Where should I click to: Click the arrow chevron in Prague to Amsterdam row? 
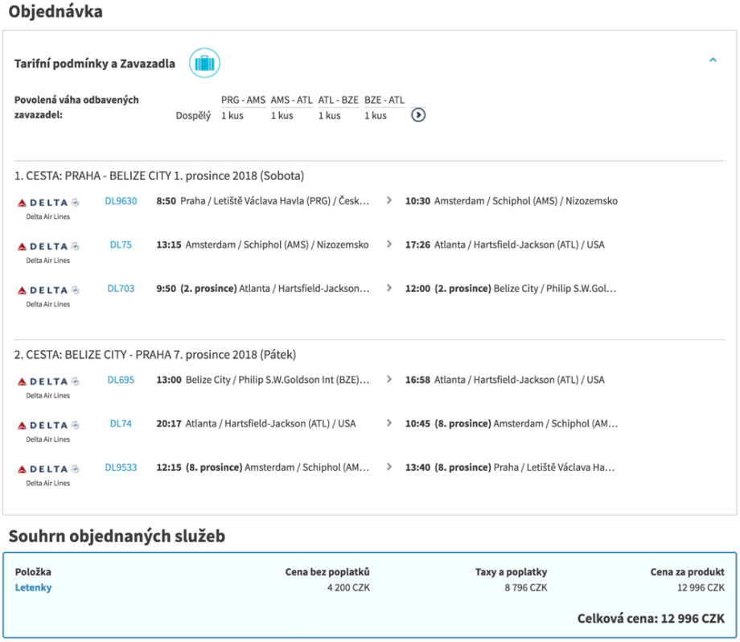(389, 201)
